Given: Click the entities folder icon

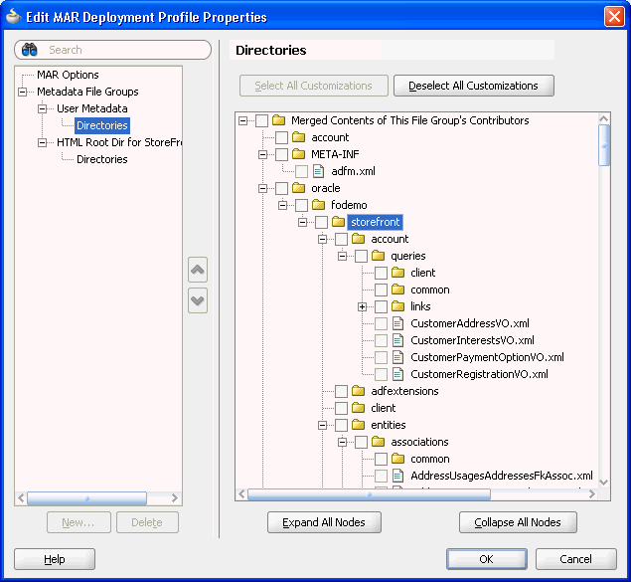Looking at the screenshot, I should [x=358, y=425].
